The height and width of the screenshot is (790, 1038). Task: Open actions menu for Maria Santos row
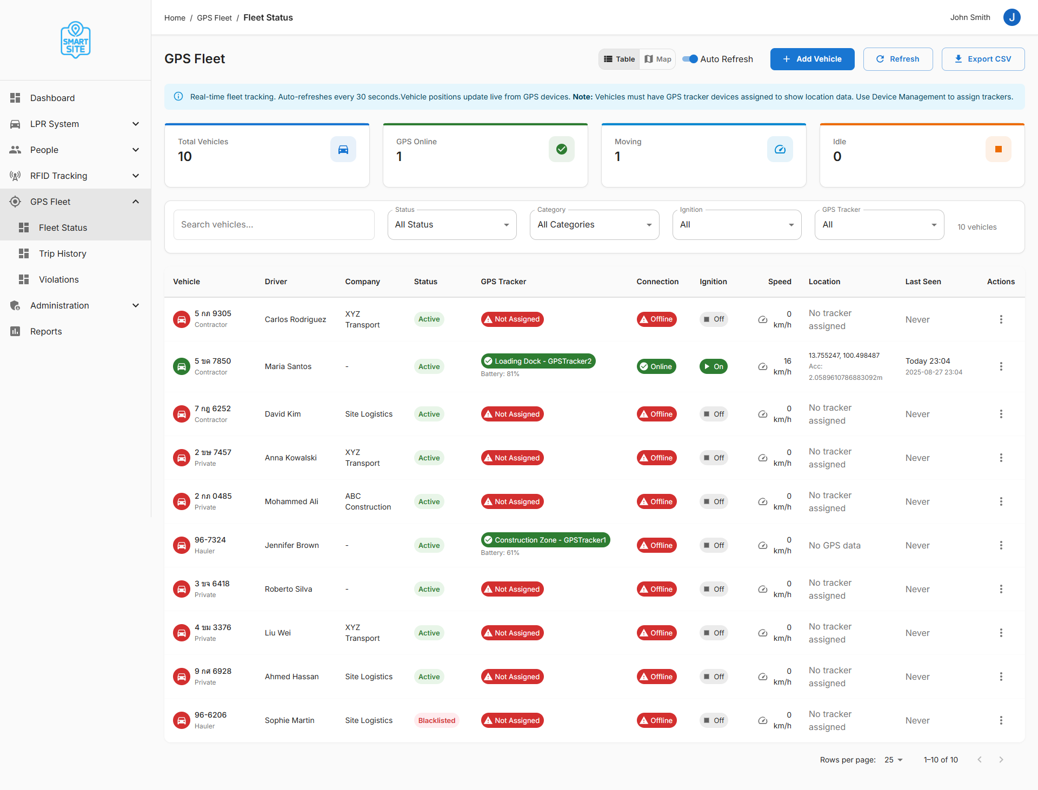(1001, 366)
